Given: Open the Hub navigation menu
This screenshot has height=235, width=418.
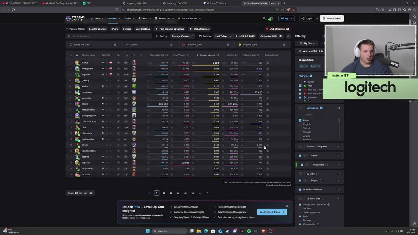Looking at the screenshot, I should pyautogui.click(x=97, y=18).
